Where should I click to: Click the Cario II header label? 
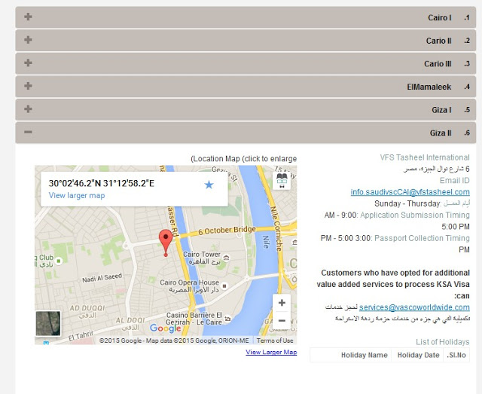[x=438, y=41]
